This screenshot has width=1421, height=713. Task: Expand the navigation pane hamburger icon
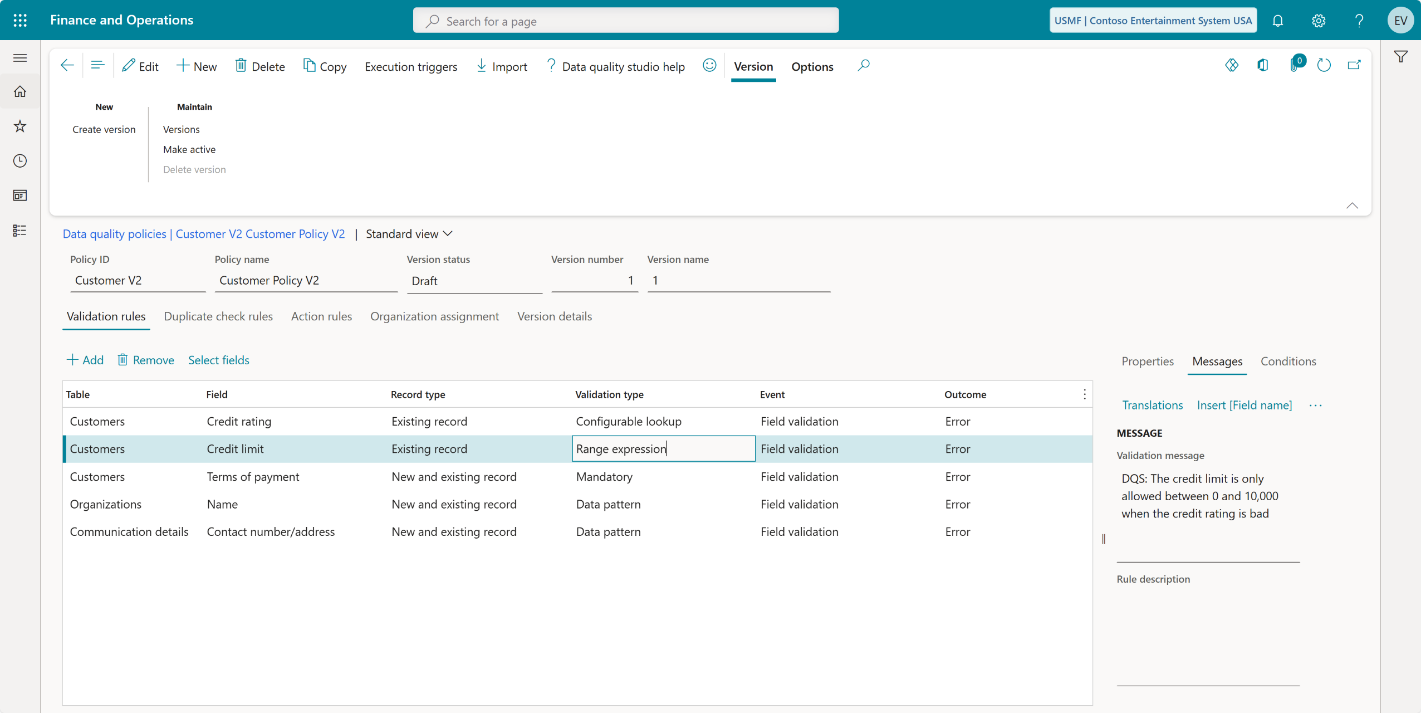pos(20,58)
